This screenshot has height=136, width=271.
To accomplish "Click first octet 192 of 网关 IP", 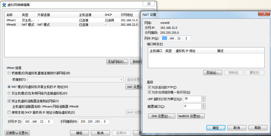I will point(164,38).
